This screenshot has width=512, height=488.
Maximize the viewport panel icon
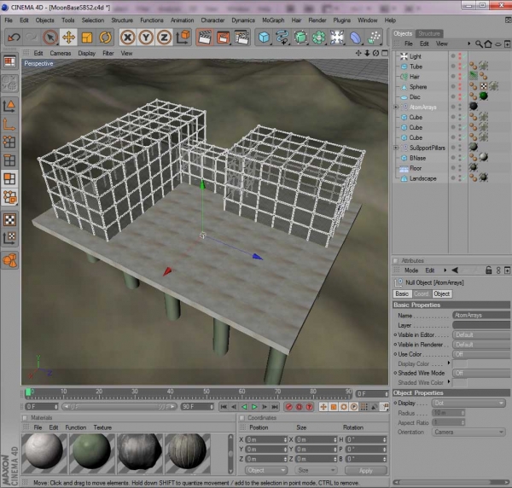tap(386, 53)
